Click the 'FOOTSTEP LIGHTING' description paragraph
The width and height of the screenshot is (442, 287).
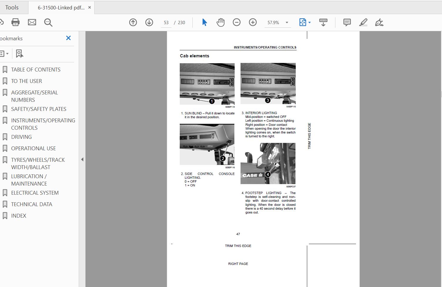tap(268, 203)
